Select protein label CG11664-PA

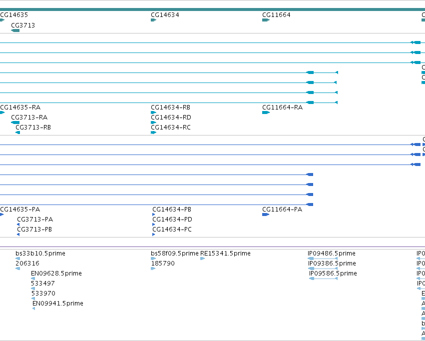tap(282, 209)
